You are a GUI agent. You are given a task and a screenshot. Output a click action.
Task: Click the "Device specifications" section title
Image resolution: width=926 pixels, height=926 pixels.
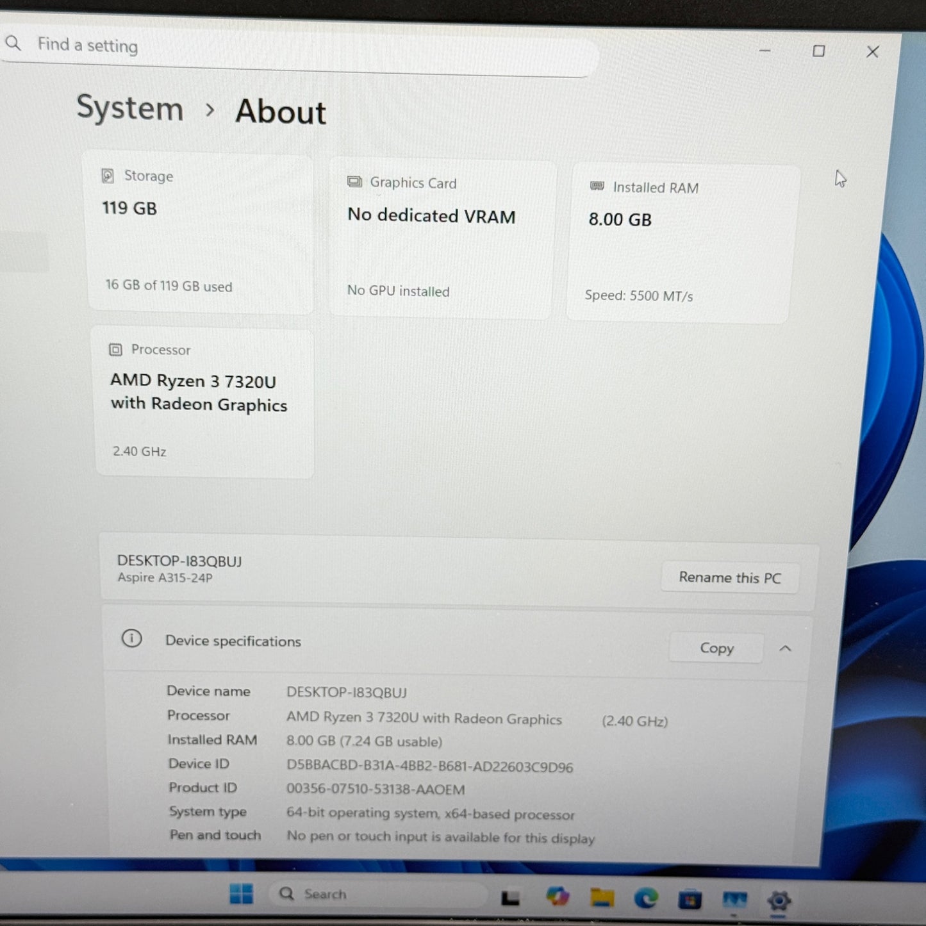(233, 641)
